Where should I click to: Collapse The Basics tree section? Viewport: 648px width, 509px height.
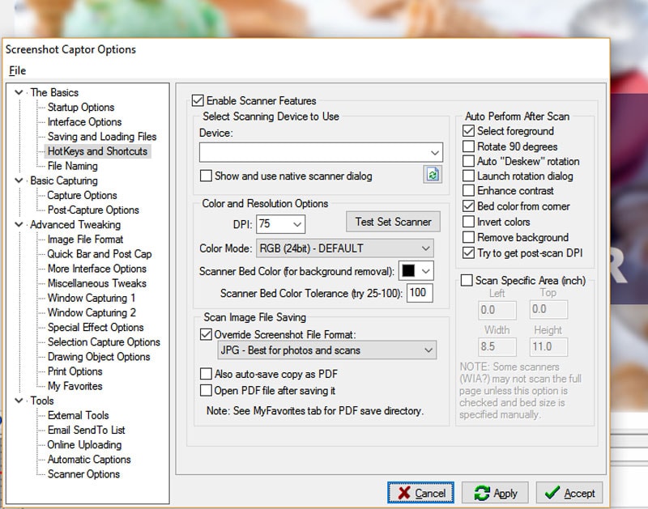(x=19, y=92)
